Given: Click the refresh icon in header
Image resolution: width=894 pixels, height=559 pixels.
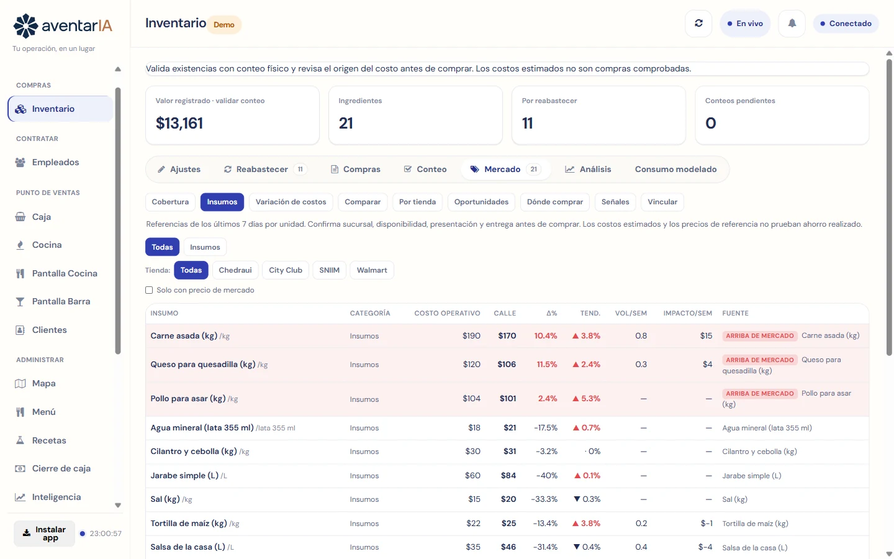Looking at the screenshot, I should point(698,24).
